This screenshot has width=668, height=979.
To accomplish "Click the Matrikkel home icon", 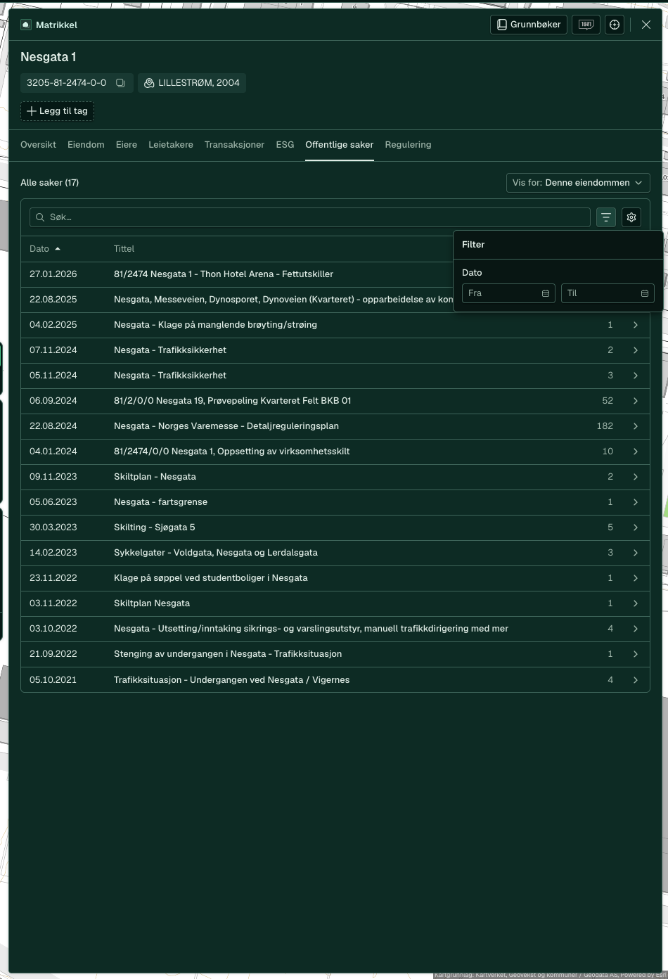I will point(26,25).
